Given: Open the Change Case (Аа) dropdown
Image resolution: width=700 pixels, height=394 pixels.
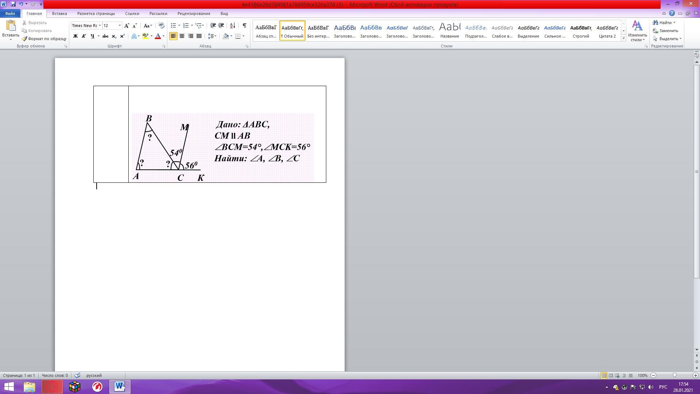Looking at the screenshot, I should (148, 26).
